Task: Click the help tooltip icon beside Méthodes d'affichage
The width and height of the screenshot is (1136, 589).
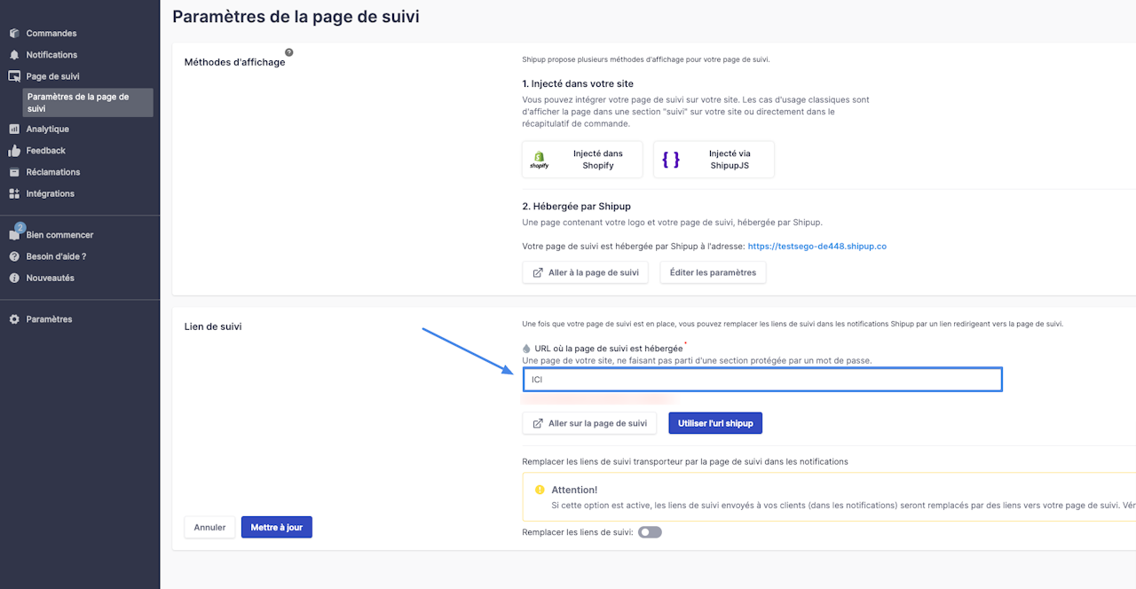Action: [289, 52]
